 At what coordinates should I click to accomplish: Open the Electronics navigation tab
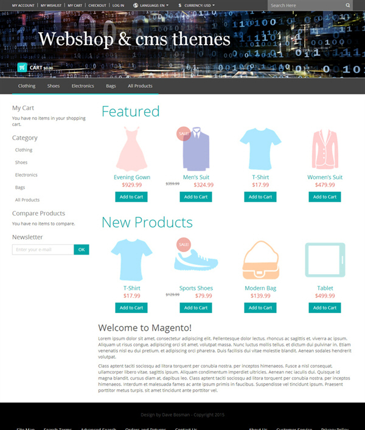pos(83,86)
